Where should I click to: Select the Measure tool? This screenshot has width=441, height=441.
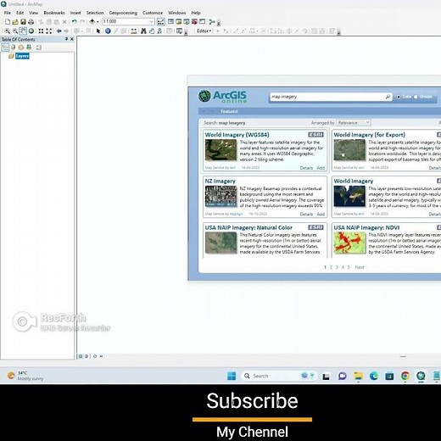click(134, 31)
